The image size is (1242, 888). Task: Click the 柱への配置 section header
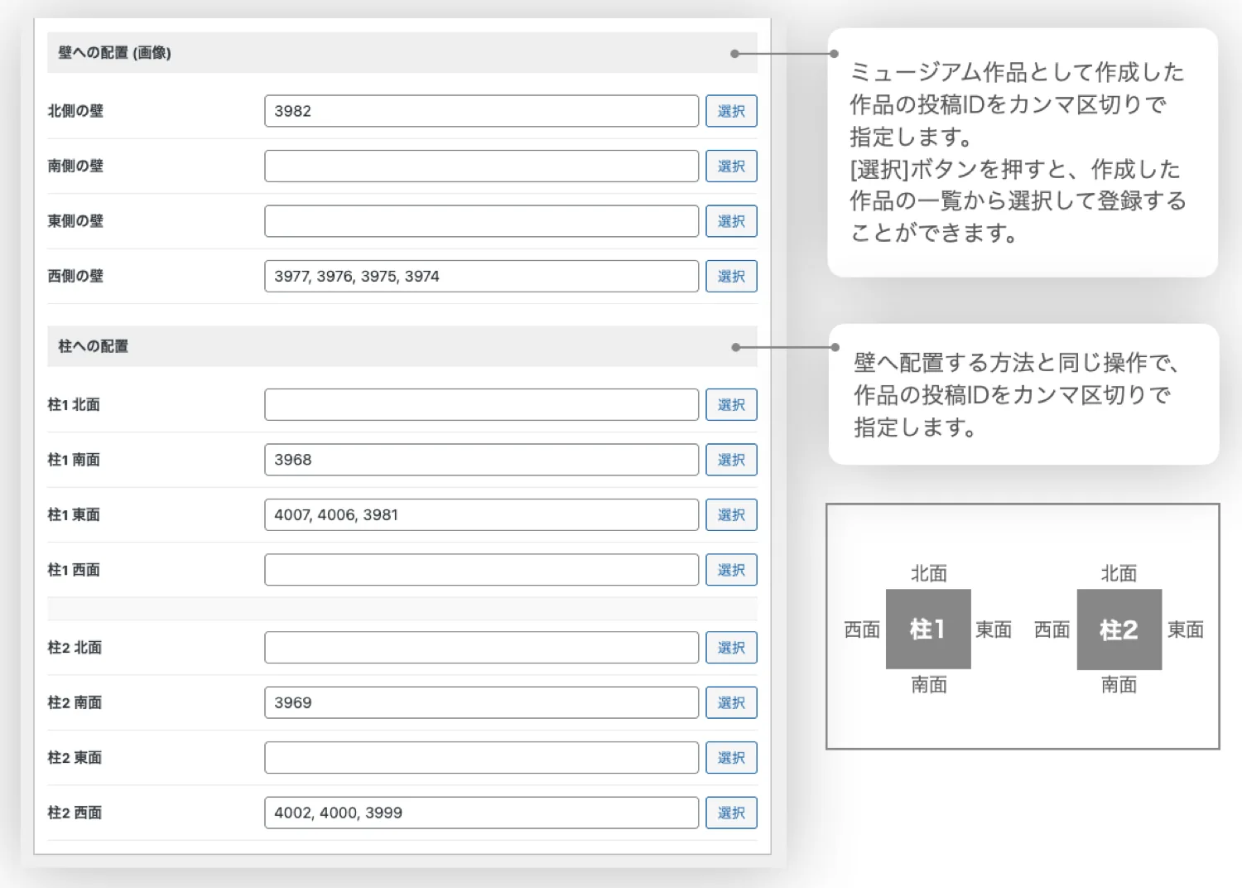pos(93,346)
